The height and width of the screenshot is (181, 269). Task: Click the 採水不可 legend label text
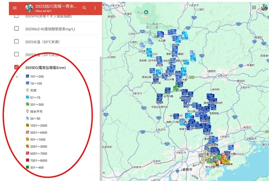[x=36, y=112]
